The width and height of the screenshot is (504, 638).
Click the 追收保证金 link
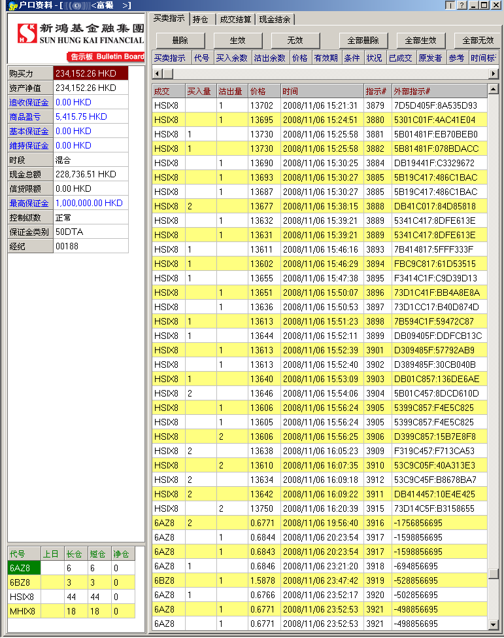[29, 103]
